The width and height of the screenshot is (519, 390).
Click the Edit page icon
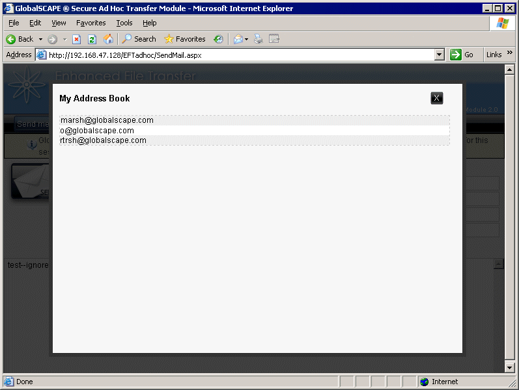pos(274,39)
